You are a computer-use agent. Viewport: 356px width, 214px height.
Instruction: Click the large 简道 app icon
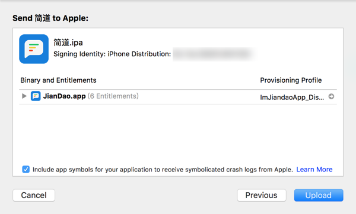[x=34, y=49]
